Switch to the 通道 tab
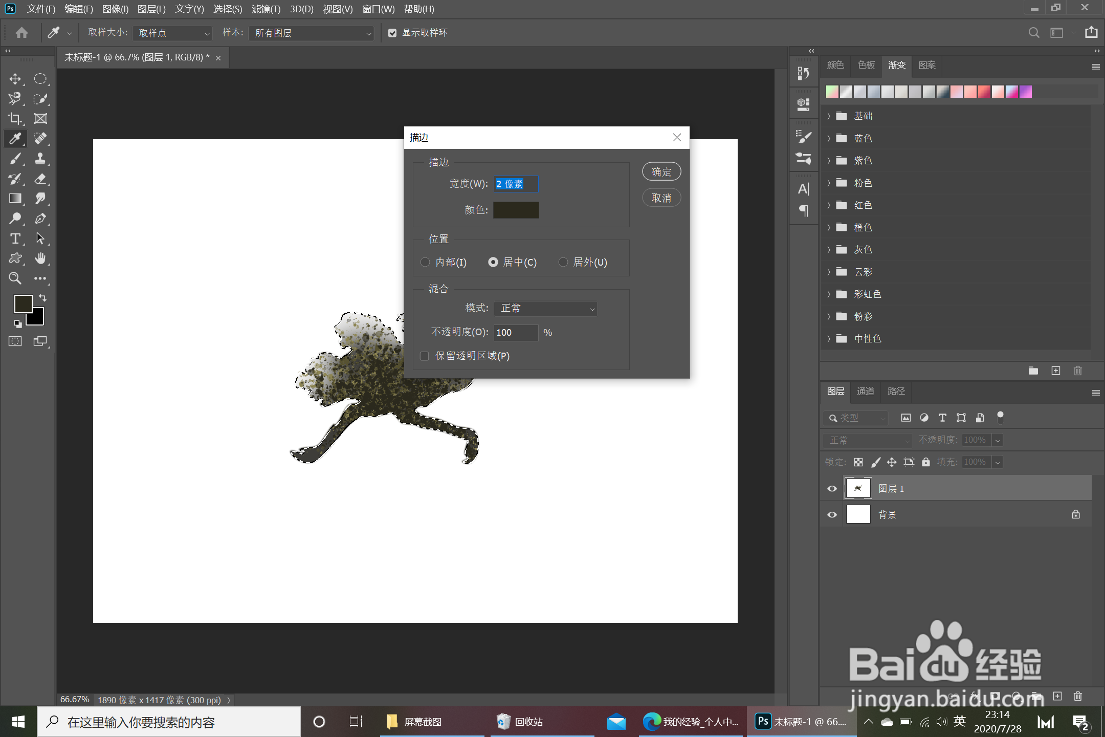The image size is (1105, 737). pos(866,392)
